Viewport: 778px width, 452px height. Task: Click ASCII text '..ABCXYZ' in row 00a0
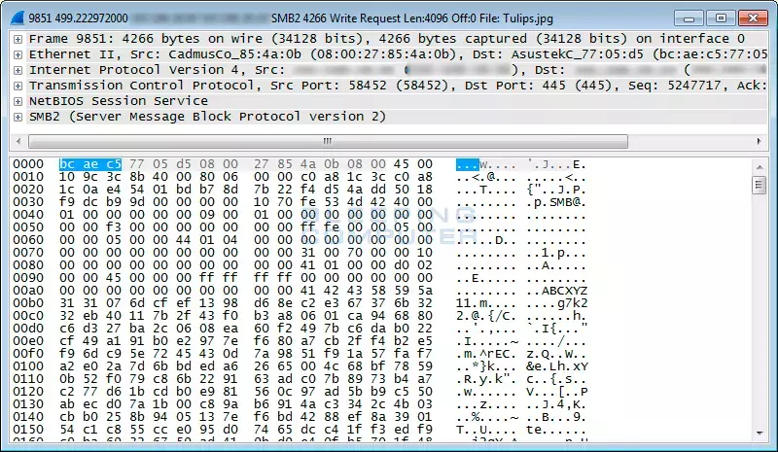556,291
